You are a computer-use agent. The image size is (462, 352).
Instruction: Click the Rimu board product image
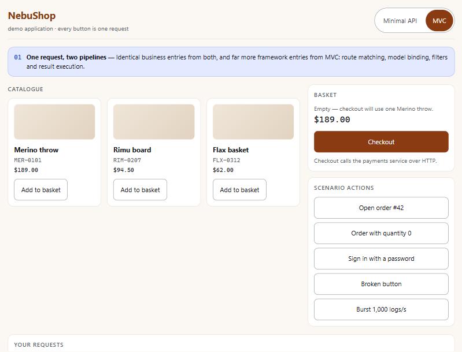pyautogui.click(x=154, y=122)
